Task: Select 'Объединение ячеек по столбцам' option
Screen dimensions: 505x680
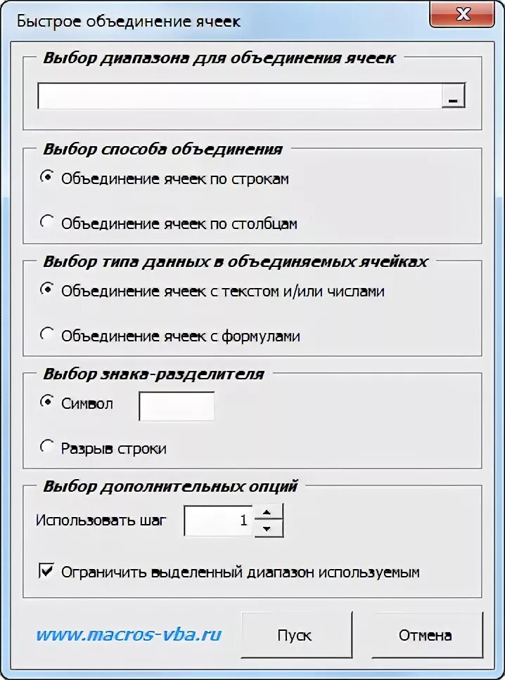Action: tap(48, 223)
